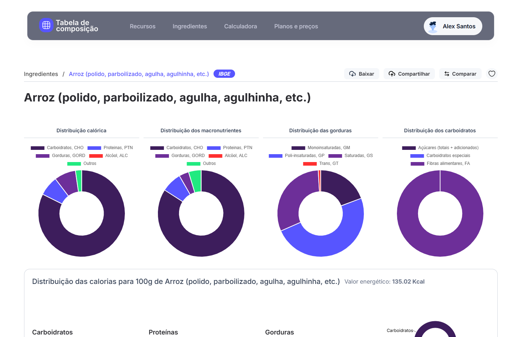Image resolution: width=525 pixels, height=337 pixels.
Task: Go to Calculadora in the navbar
Action: [x=240, y=26]
